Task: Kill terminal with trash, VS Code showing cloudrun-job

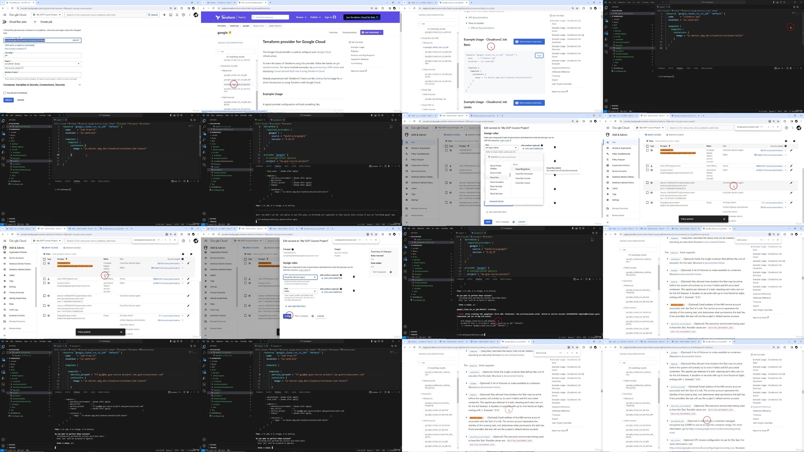Action: 791,68
